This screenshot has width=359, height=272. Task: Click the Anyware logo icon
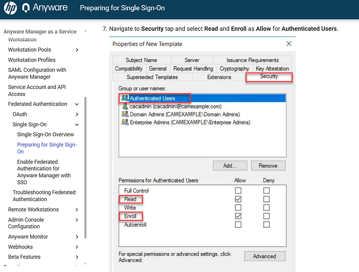coord(26,8)
